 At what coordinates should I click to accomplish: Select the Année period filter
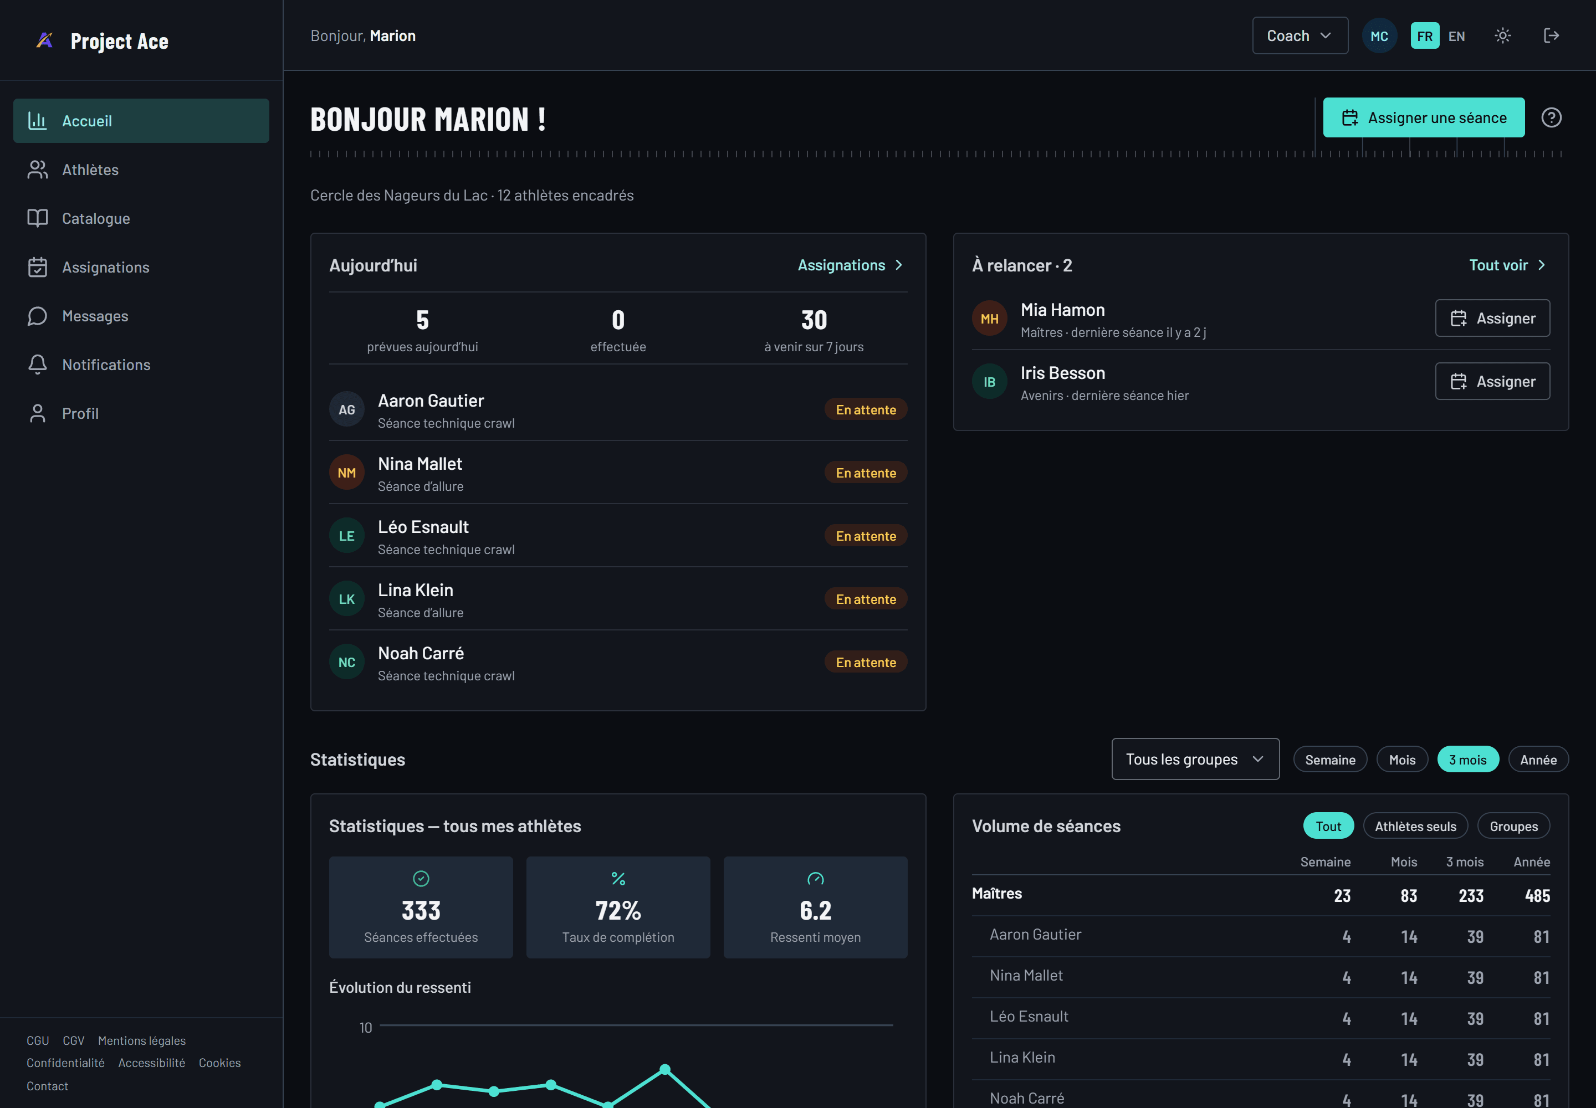1538,760
